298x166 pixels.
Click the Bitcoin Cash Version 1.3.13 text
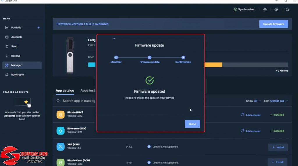[x=75, y=164]
